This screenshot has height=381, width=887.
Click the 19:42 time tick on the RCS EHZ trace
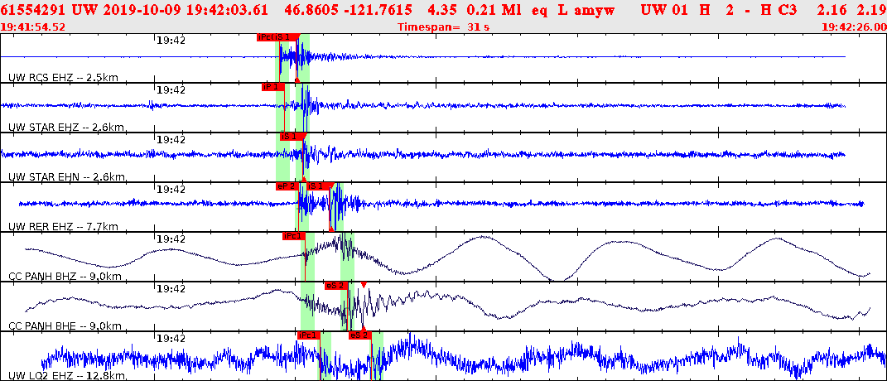click(x=171, y=40)
